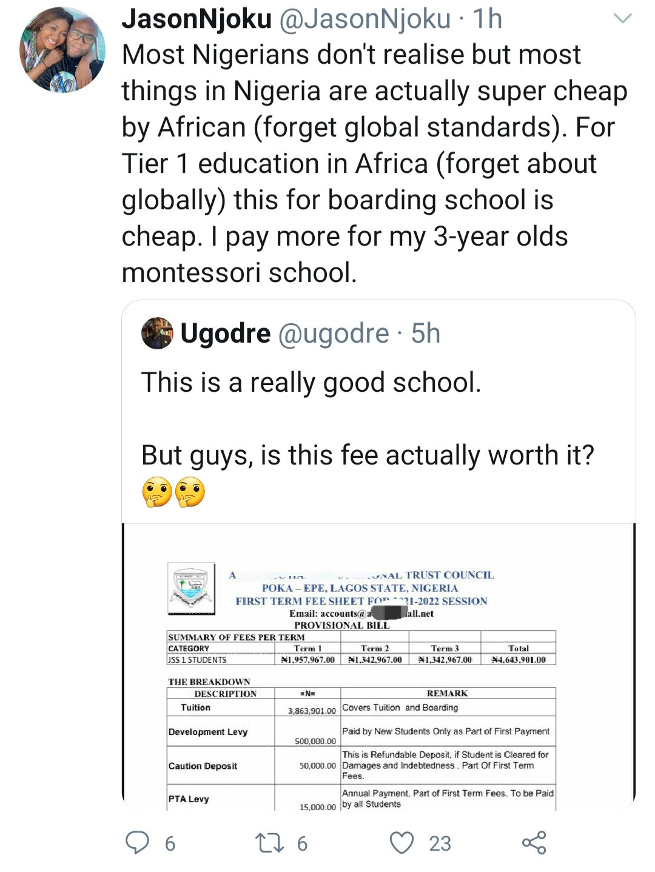Tap the @ugodre handle
Screen dimensions: 655x872
point(333,333)
